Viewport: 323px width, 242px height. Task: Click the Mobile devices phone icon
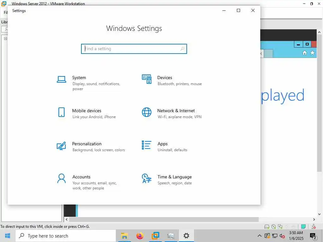pyautogui.click(x=62, y=112)
